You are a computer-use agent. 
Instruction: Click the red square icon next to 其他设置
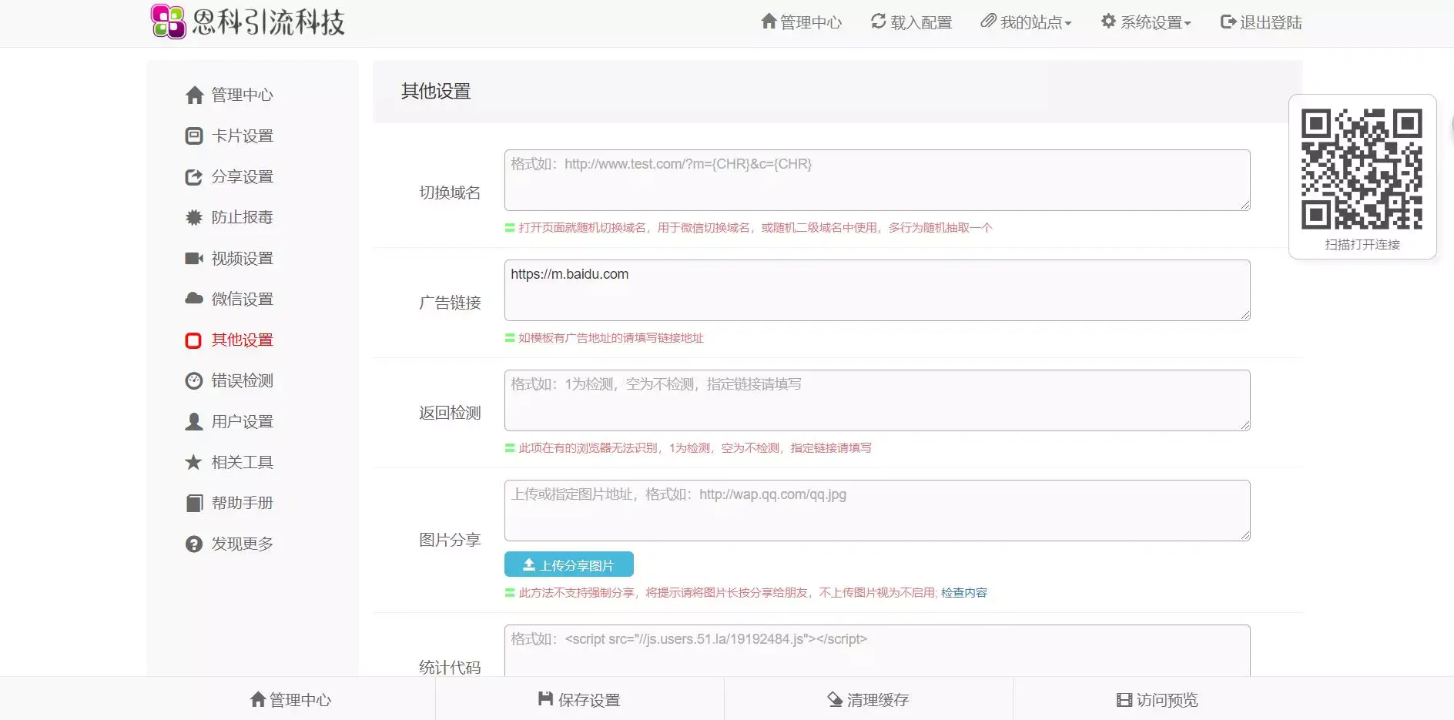tap(193, 340)
